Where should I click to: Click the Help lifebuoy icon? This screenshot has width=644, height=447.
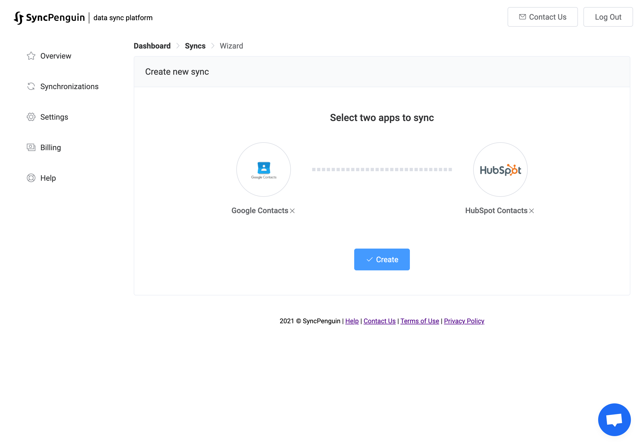click(x=31, y=178)
